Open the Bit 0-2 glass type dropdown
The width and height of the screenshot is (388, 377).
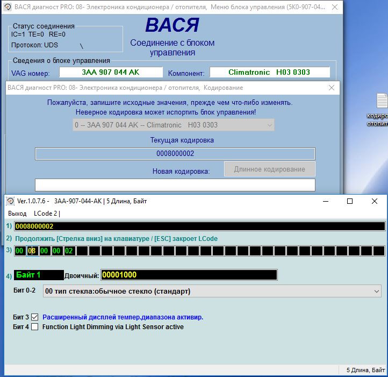pos(212,291)
